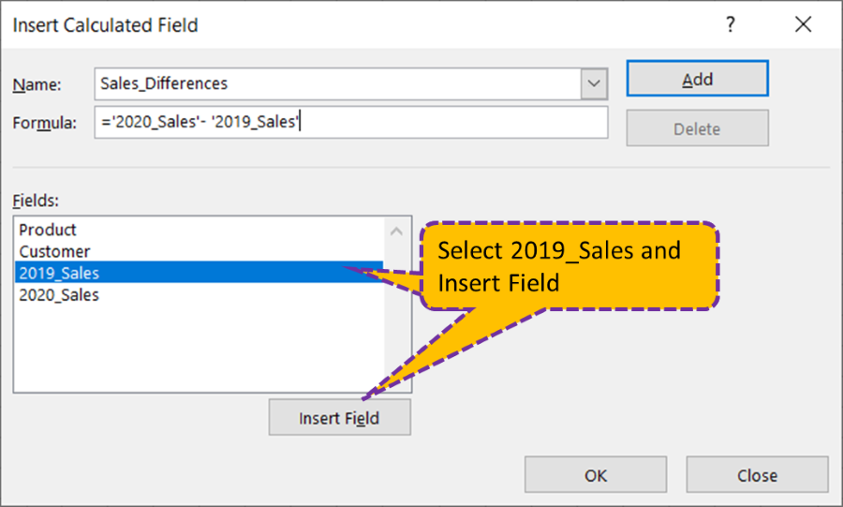843x507 pixels.
Task: Select Product in the Fields list
Action: [49, 230]
